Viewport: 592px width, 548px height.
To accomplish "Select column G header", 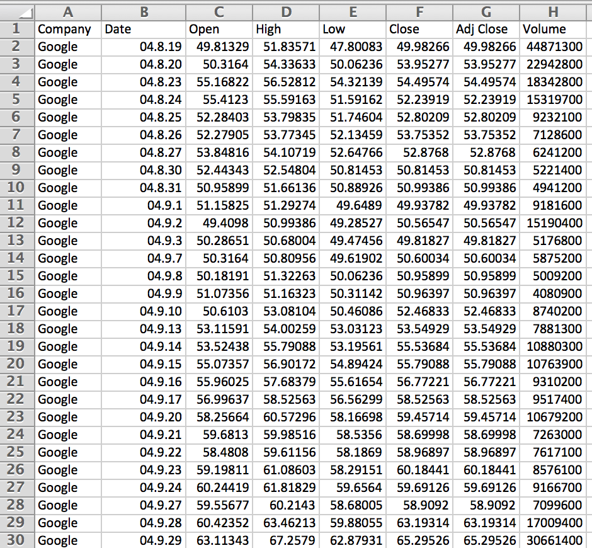I will tap(486, 13).
